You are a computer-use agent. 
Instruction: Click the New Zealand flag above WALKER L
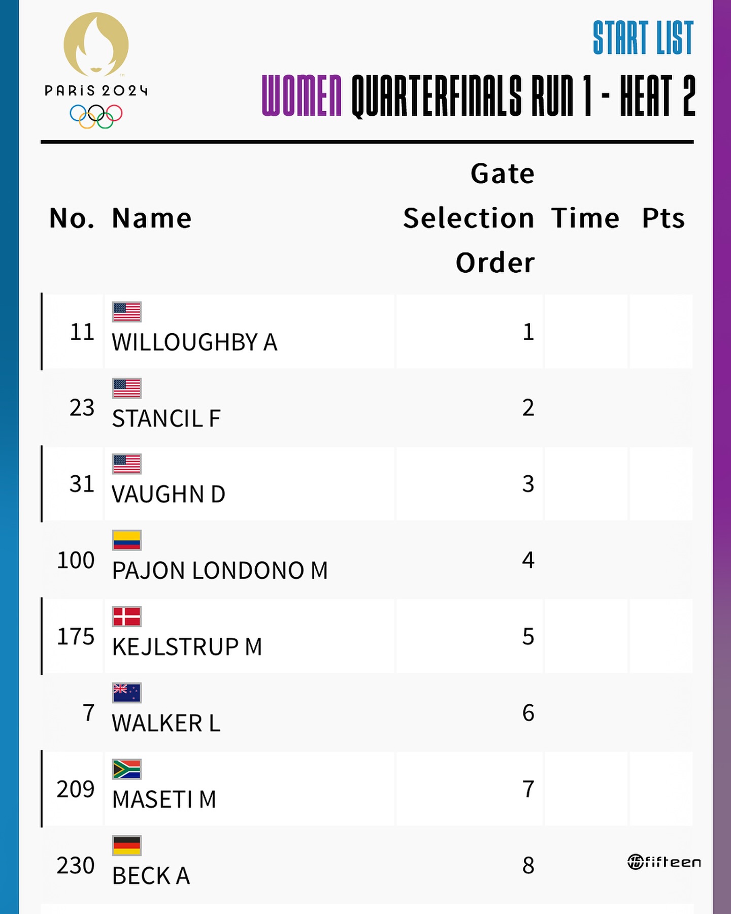[127, 693]
